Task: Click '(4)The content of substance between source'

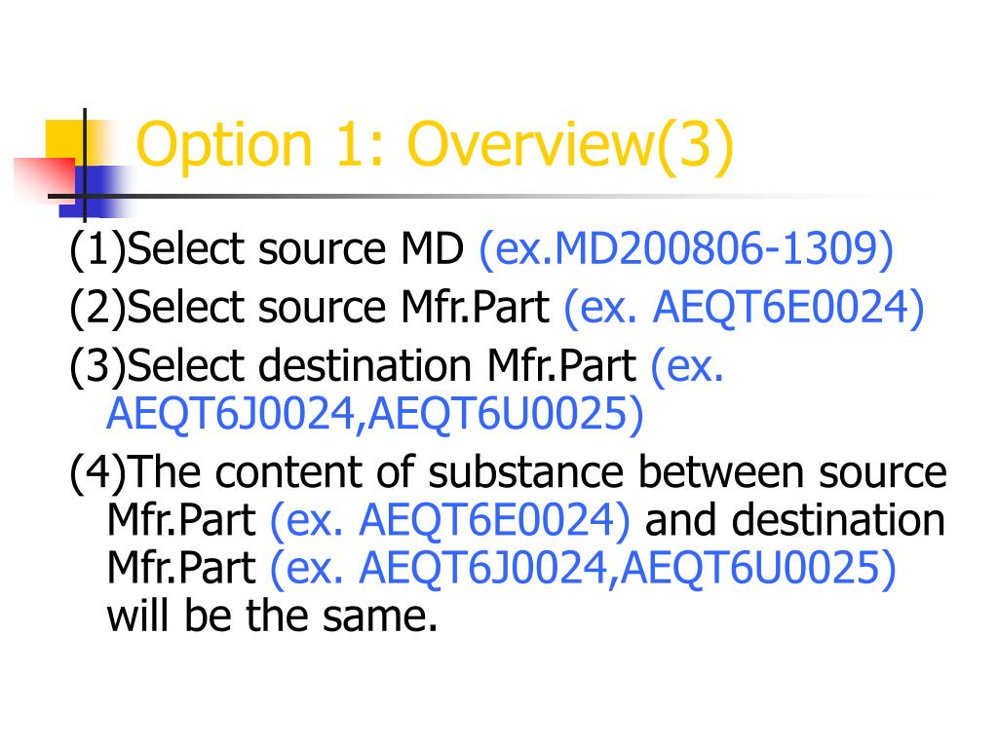Action: [x=508, y=472]
